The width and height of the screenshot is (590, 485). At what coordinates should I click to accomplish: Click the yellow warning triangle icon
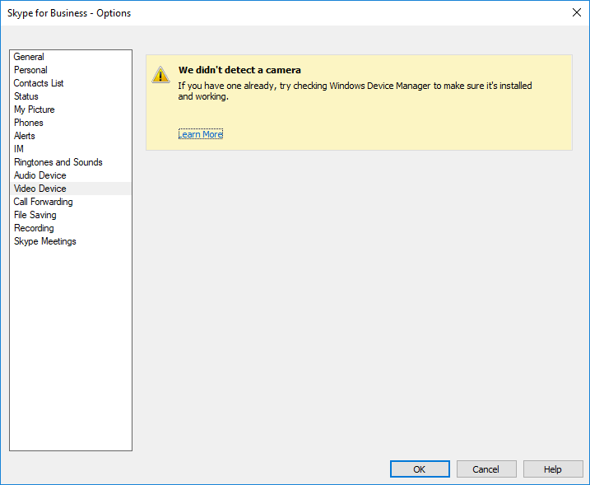click(160, 75)
